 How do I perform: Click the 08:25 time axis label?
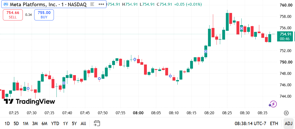[x=227, y=113]
